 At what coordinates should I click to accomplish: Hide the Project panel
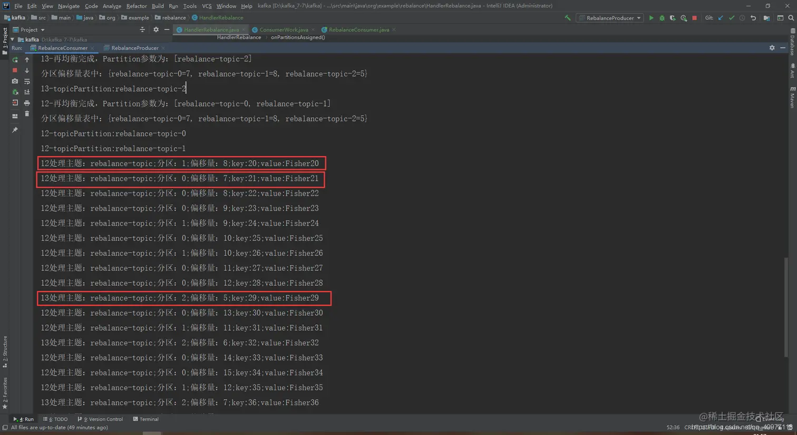coord(167,30)
